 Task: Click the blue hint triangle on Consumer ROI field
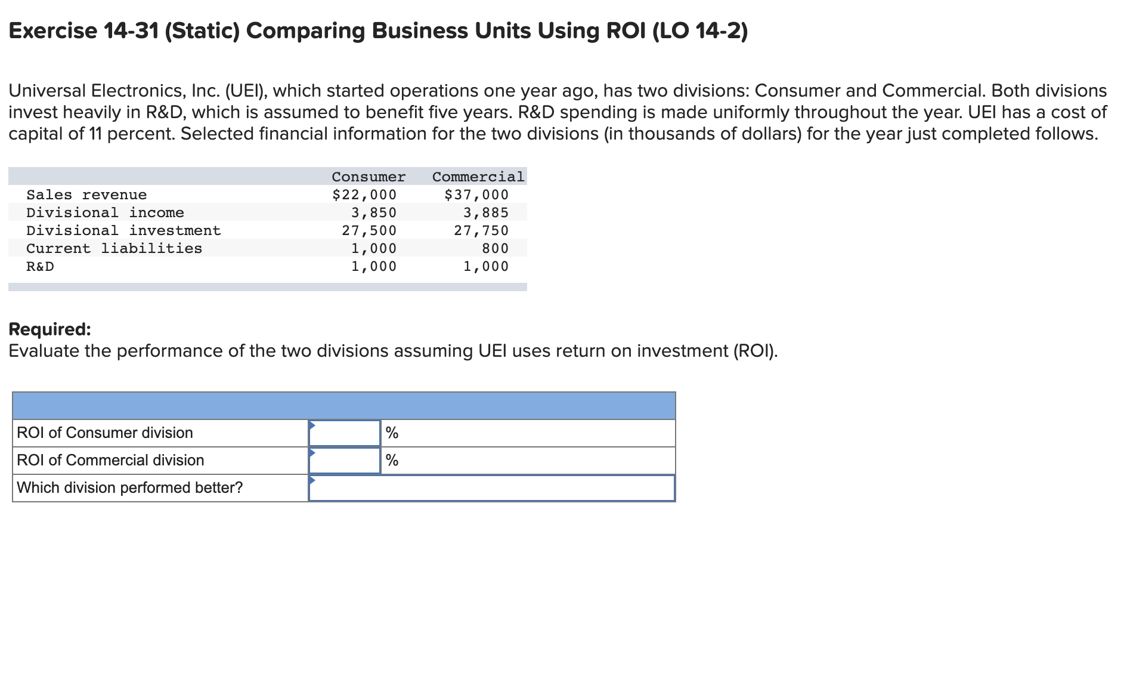pyautogui.click(x=312, y=425)
